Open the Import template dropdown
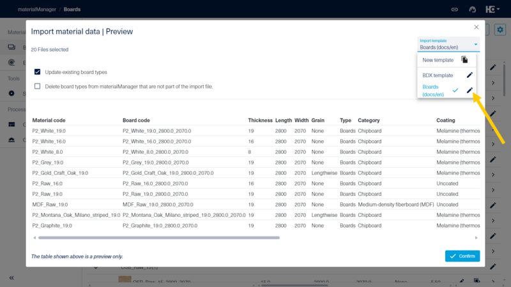Viewport: 511px width, 287px height. point(448,44)
